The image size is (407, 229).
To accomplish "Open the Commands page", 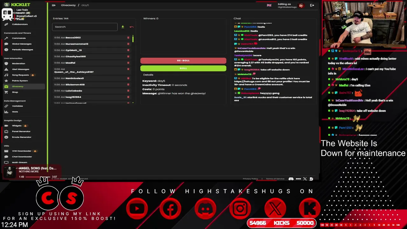I will [19, 38].
